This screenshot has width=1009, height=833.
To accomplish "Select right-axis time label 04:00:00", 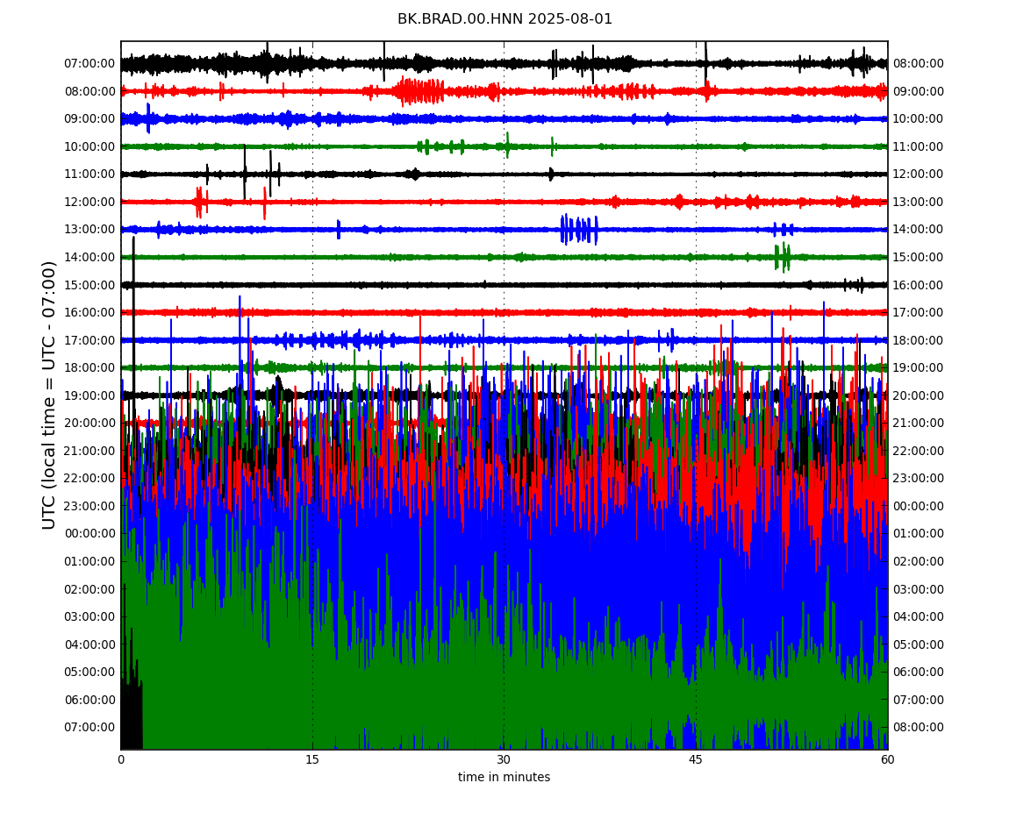I will (x=919, y=617).
